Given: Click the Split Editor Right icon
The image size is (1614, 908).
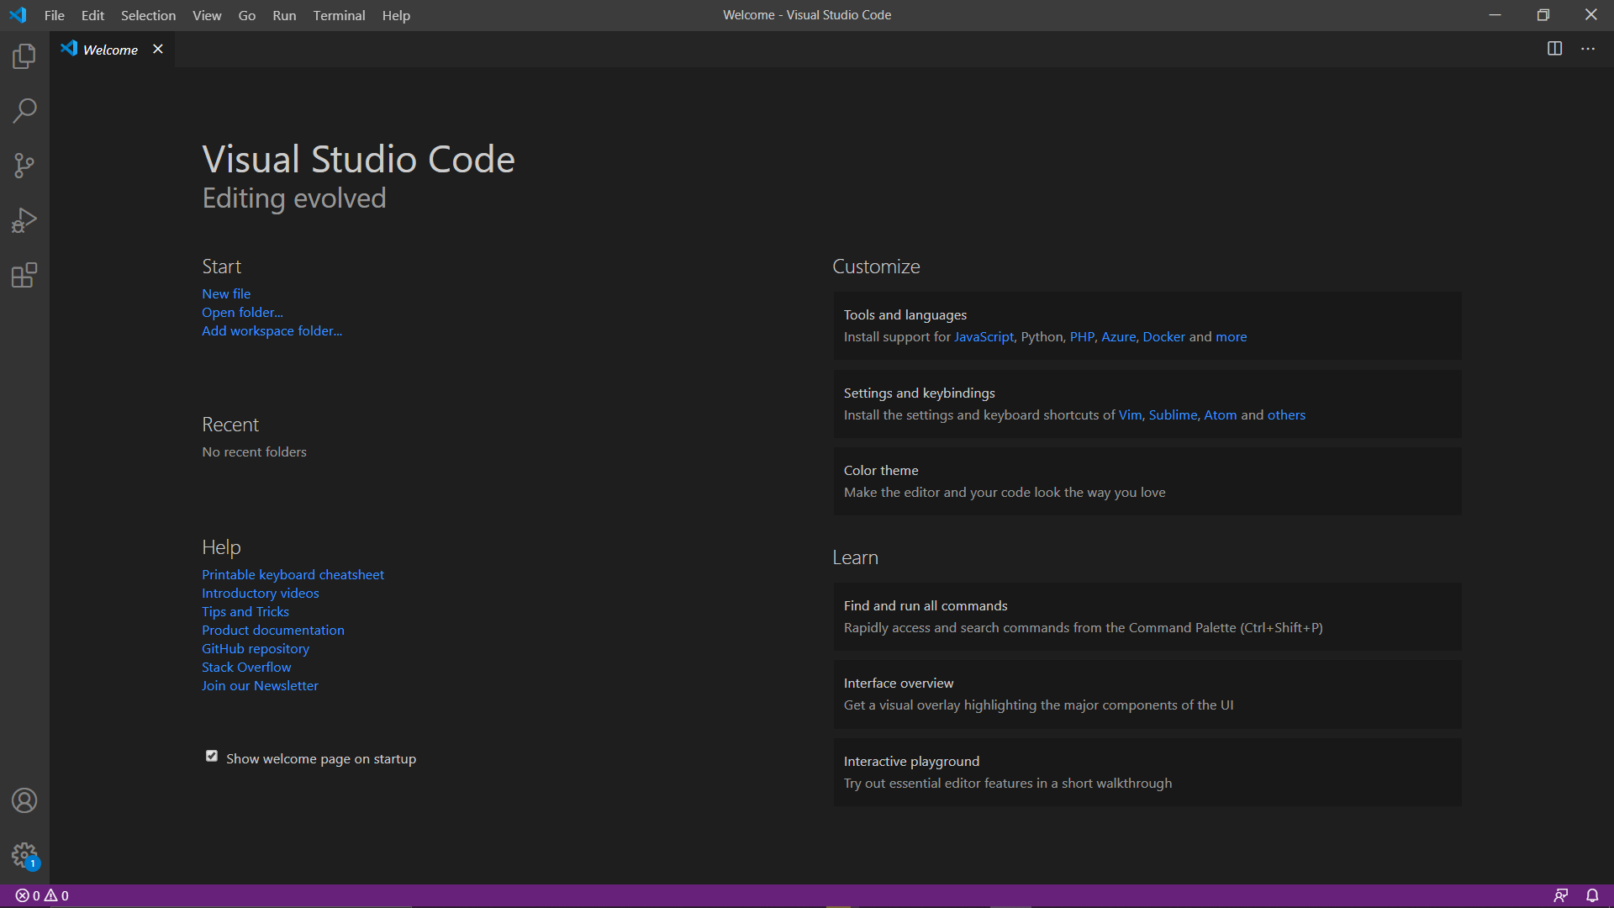Looking at the screenshot, I should click(x=1554, y=49).
